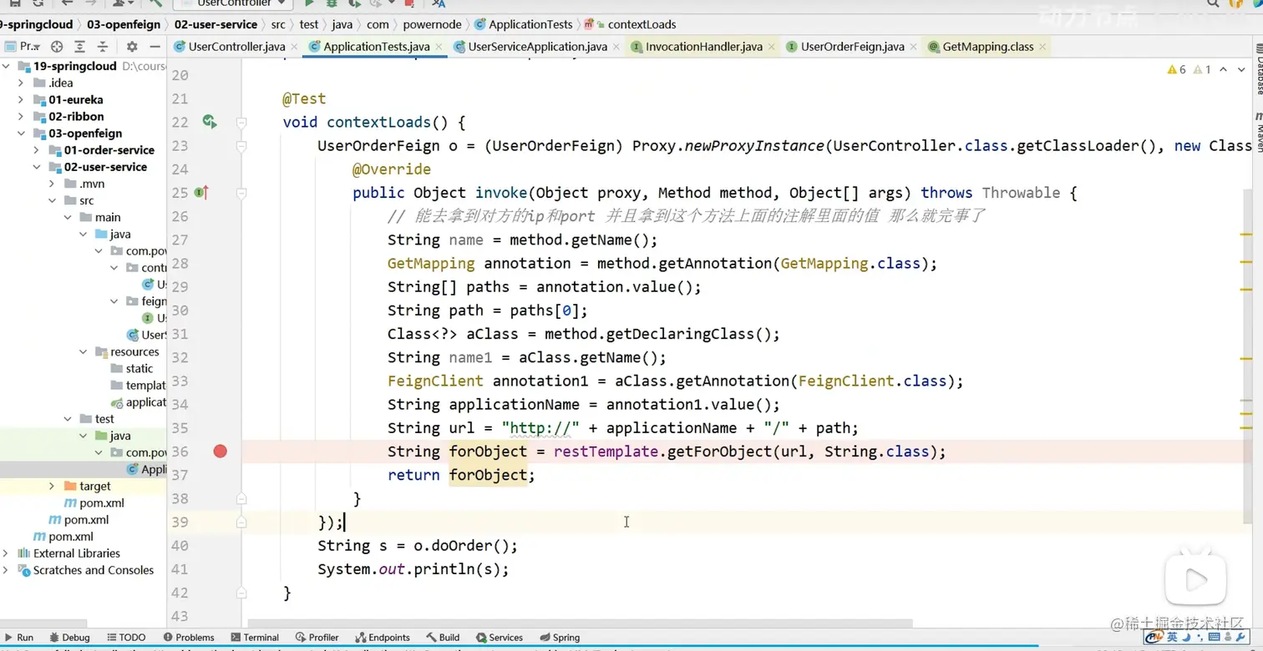This screenshot has width=1263, height=651.
Task: Expand External Libraries node
Action: point(7,553)
